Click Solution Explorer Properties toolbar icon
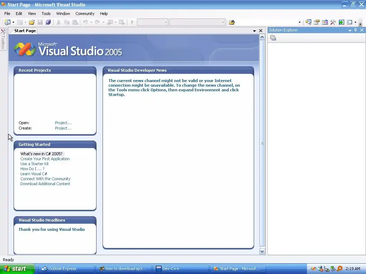Image resolution: width=366 pixels, height=274 pixels. [x=273, y=38]
